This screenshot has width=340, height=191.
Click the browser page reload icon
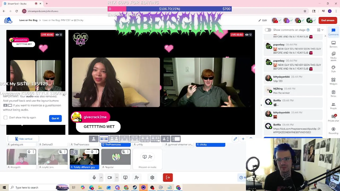coord(16,11)
